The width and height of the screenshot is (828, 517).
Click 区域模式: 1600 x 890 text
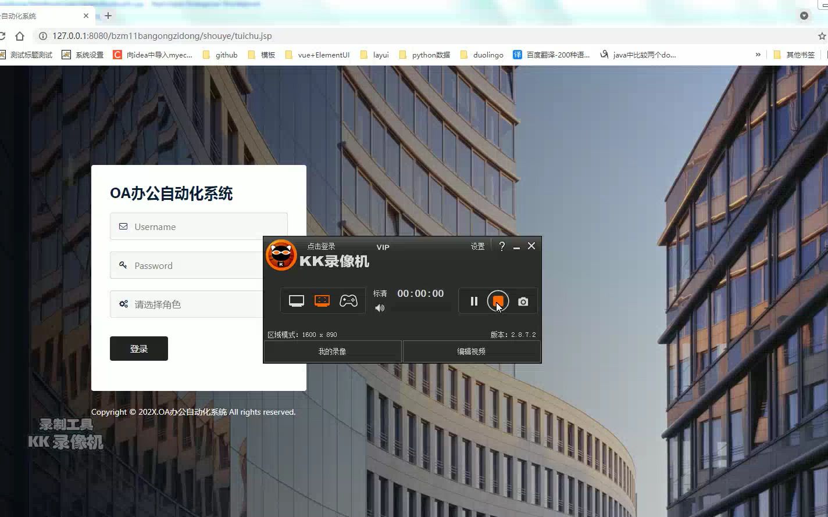click(302, 335)
